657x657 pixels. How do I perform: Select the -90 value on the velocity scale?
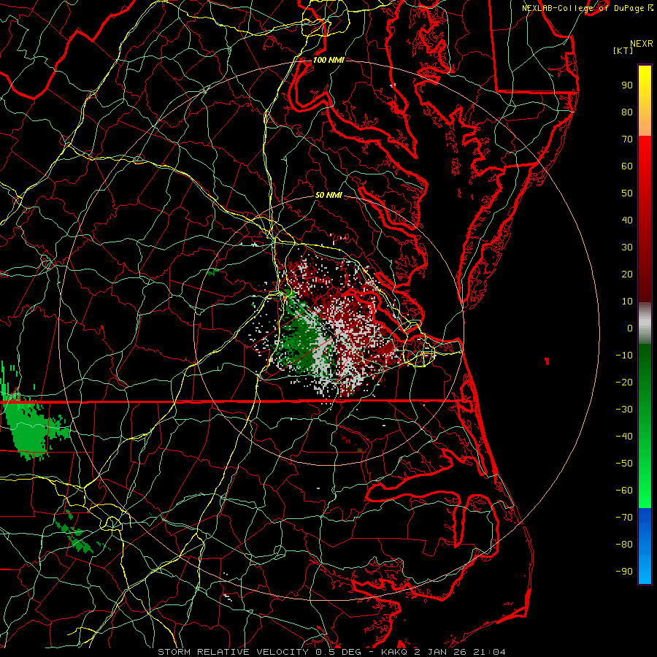pyautogui.click(x=624, y=572)
